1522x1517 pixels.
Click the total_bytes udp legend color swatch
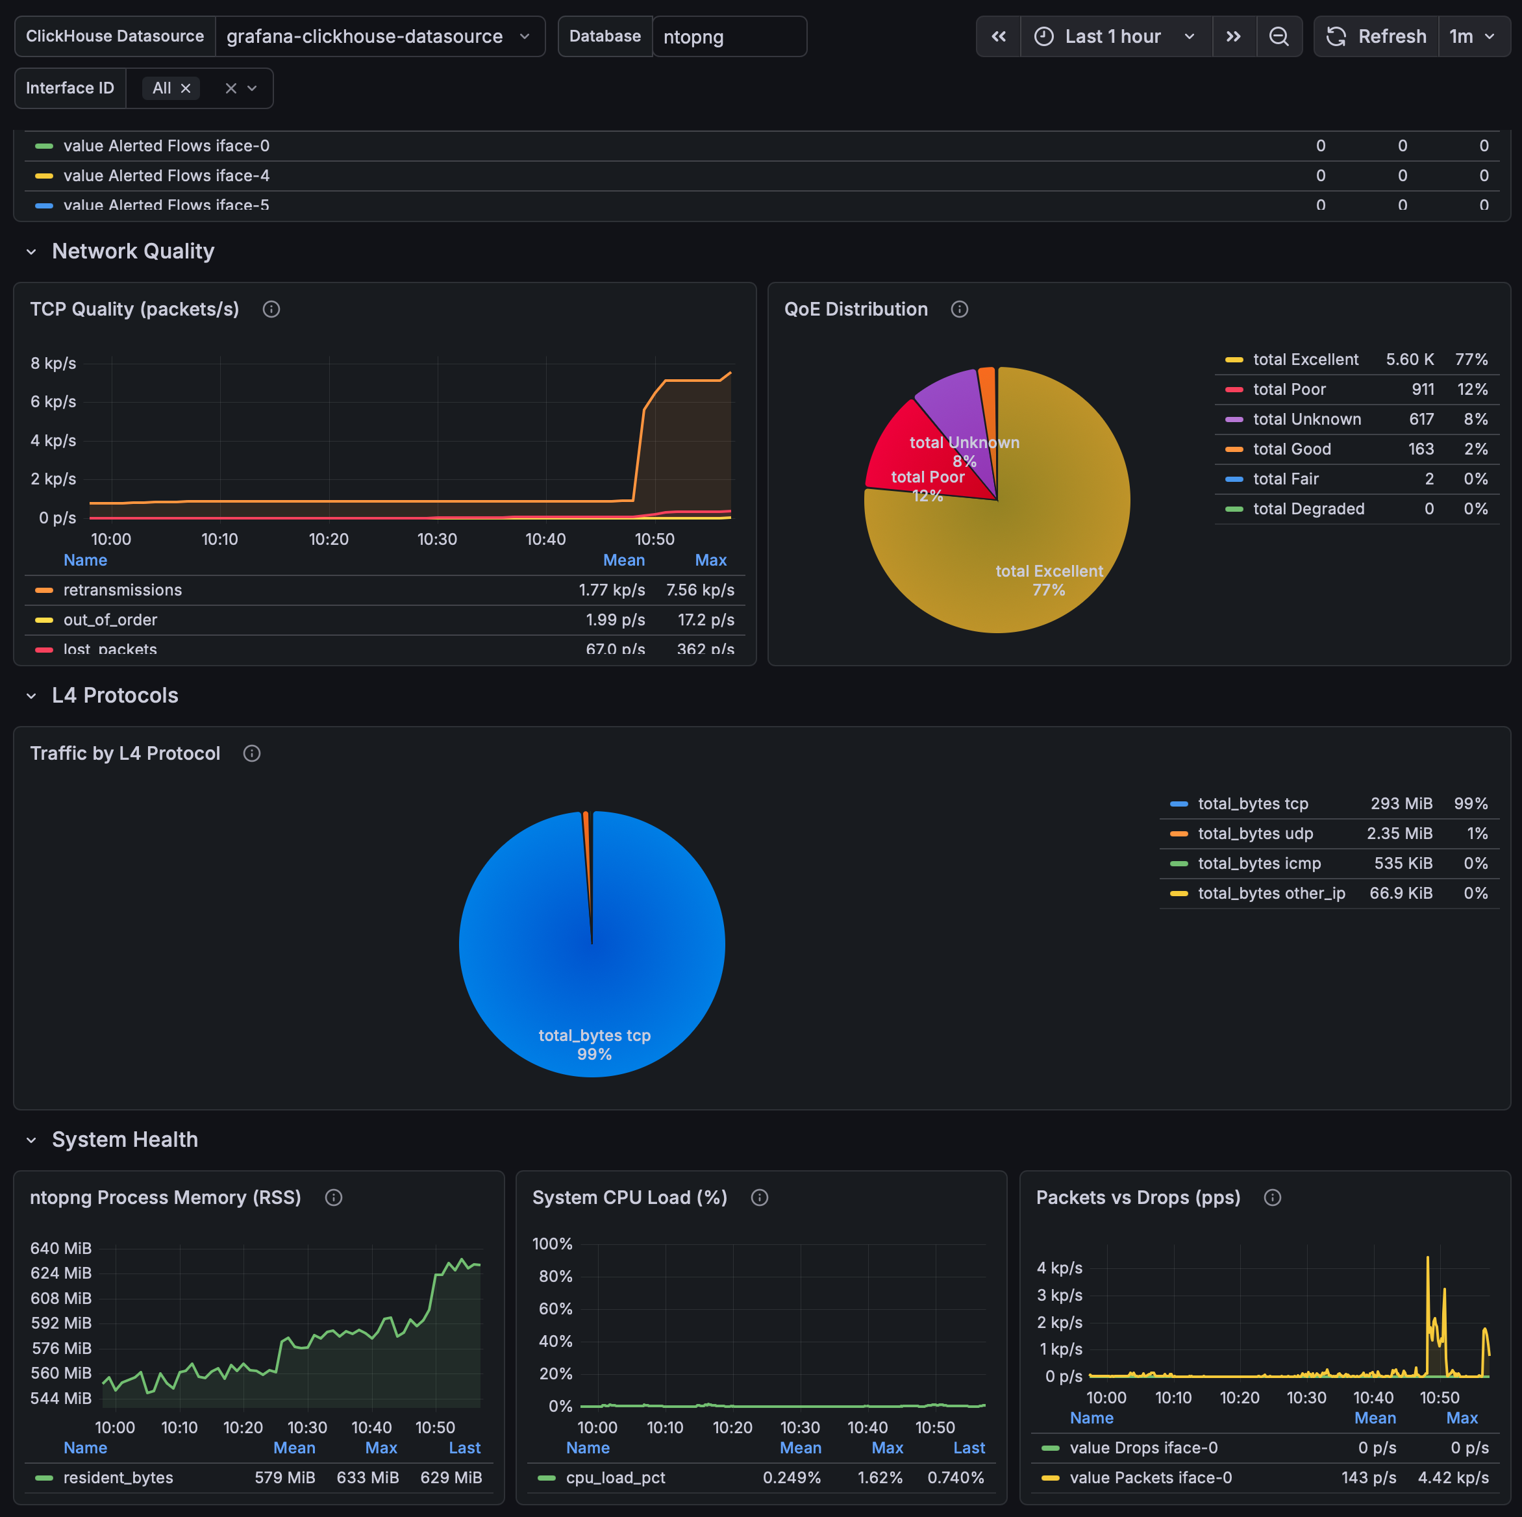(1179, 834)
